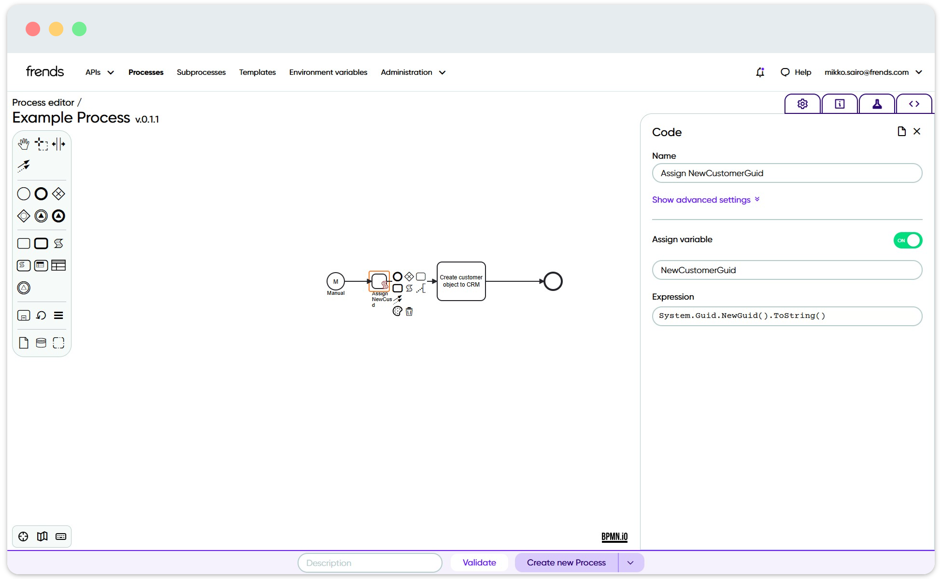942x579 pixels.
Task: Expand the APIs dropdown menu
Action: [99, 72]
